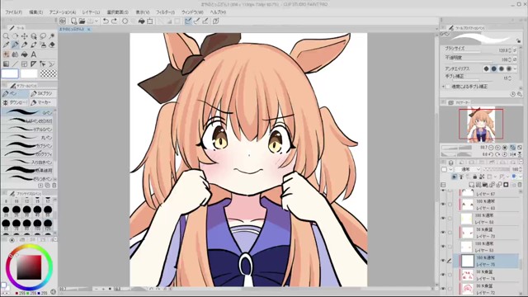528x297 pixels.
Task: Click flip horizontal icon in Navigator
Action: pyautogui.click(x=513, y=154)
